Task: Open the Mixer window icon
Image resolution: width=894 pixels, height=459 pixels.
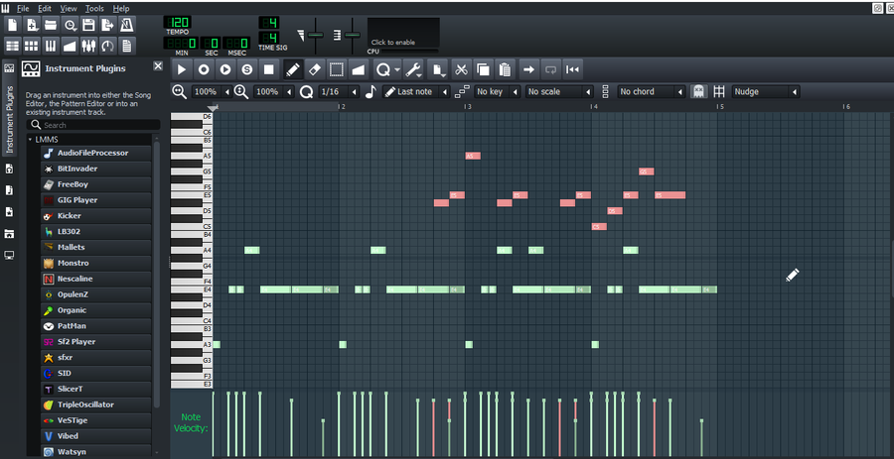Action: point(88,46)
